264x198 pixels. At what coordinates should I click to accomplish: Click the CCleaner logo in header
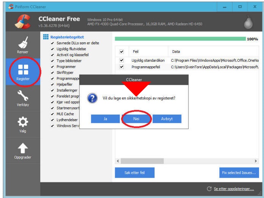click(x=23, y=22)
